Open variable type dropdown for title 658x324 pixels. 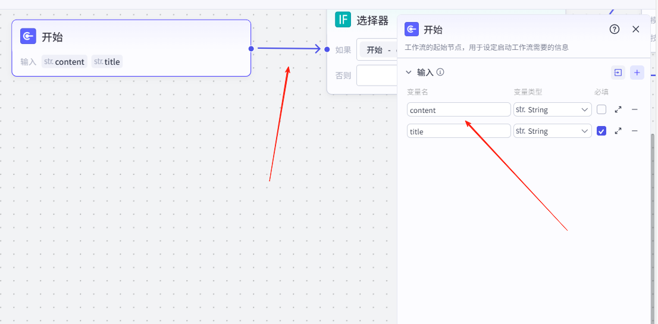click(552, 131)
